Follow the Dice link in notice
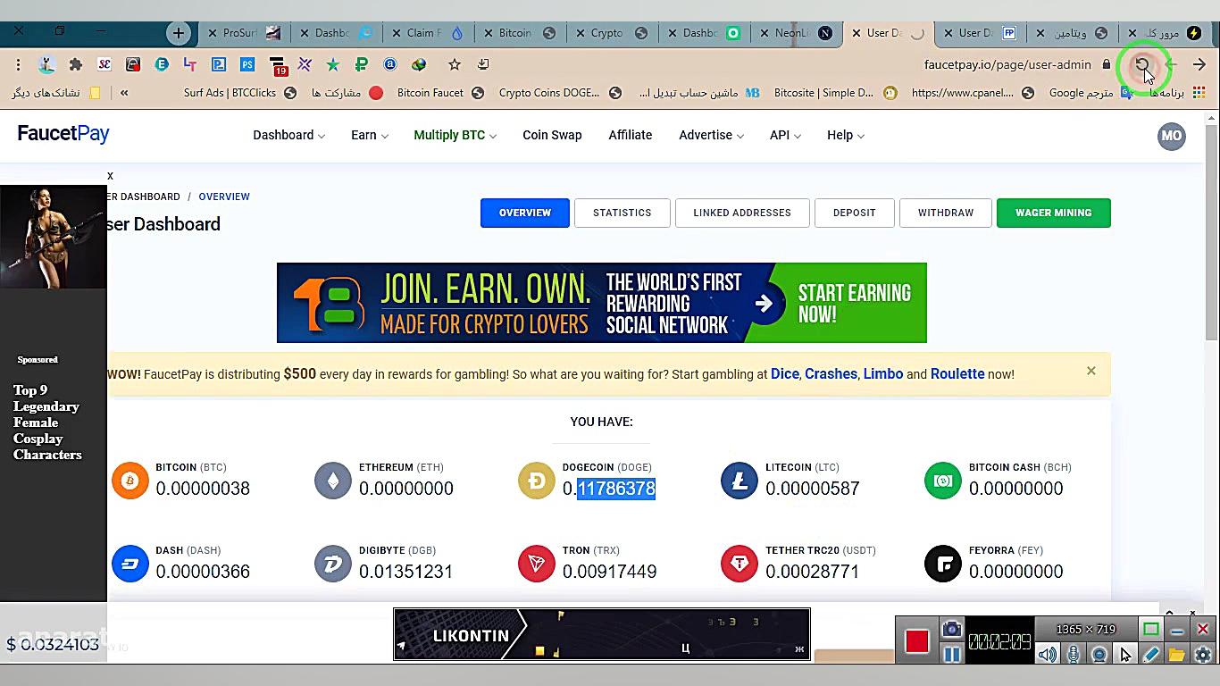The width and height of the screenshot is (1220, 686). pyautogui.click(x=785, y=374)
